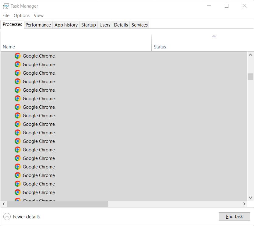Switch to the Details tab
This screenshot has width=254, height=226.
121,25
